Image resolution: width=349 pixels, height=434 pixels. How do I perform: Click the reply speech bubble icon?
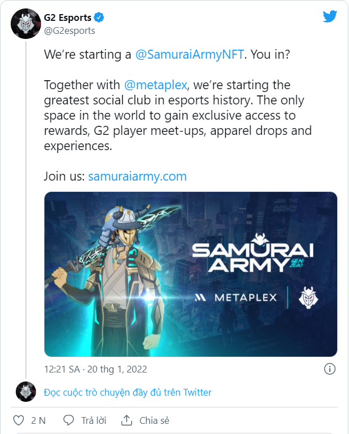(69, 420)
